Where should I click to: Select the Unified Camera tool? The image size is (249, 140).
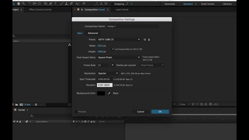[34, 3]
